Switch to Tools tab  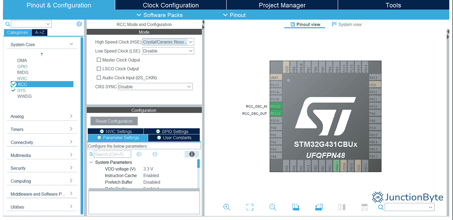point(393,5)
